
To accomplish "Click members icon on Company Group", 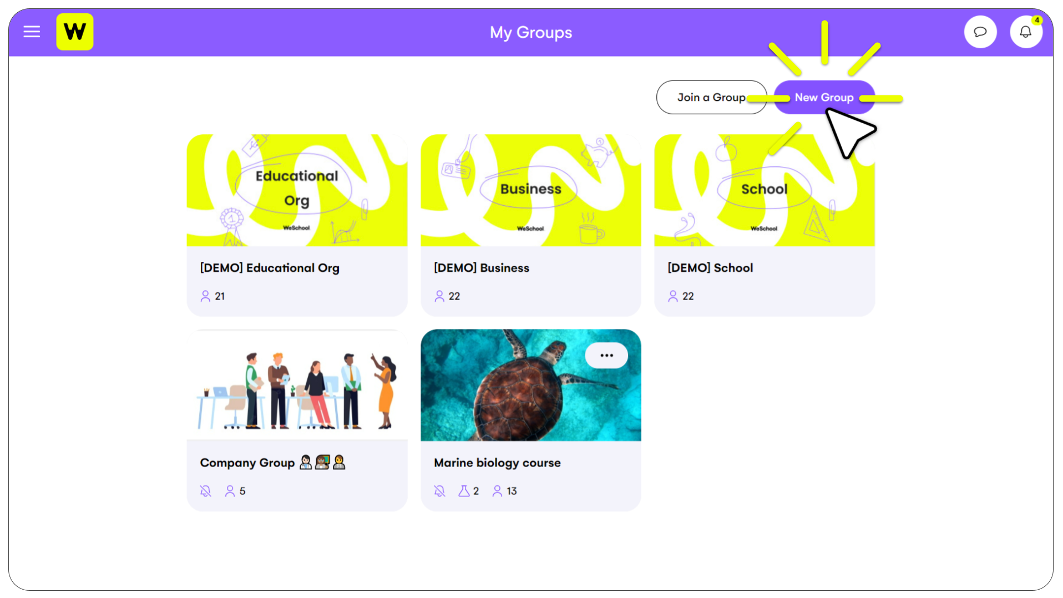I will tap(230, 491).
